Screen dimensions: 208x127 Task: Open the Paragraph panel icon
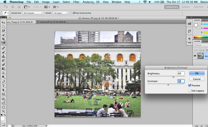pyautogui.click(x=189, y=39)
